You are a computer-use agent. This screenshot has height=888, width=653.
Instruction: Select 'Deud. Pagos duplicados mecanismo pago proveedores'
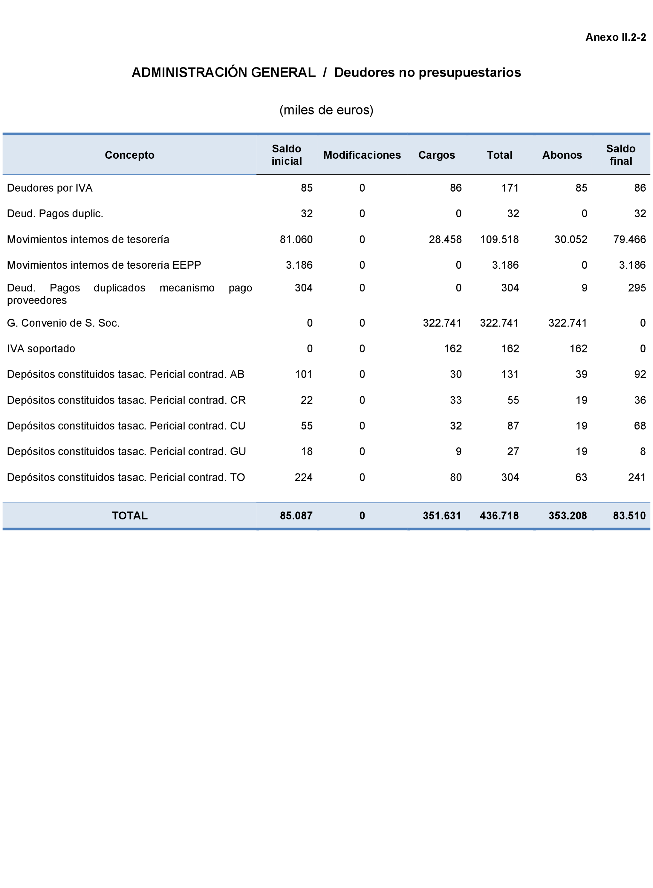pos(130,294)
